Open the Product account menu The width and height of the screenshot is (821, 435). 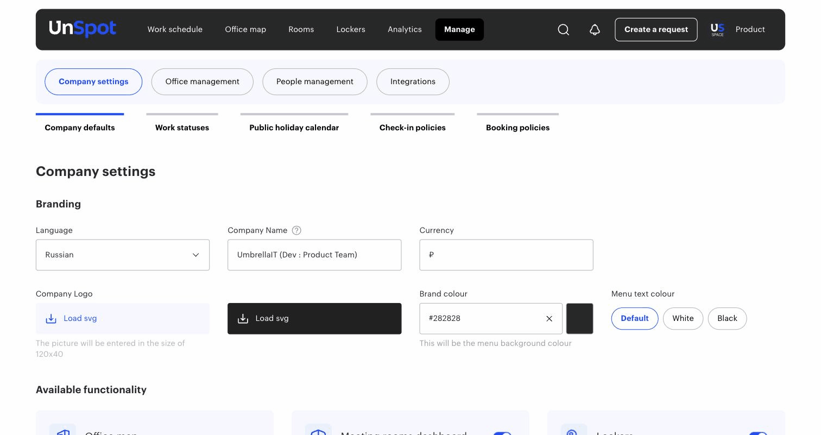pyautogui.click(x=750, y=29)
